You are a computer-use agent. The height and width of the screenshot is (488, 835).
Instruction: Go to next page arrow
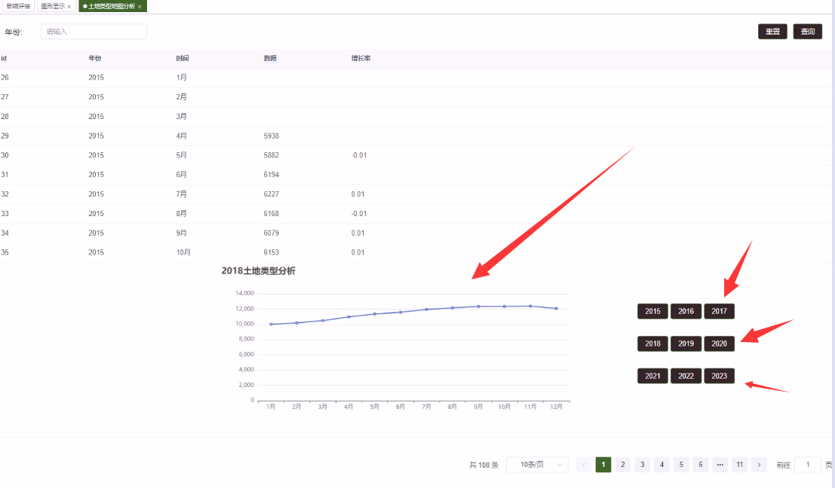pos(759,465)
